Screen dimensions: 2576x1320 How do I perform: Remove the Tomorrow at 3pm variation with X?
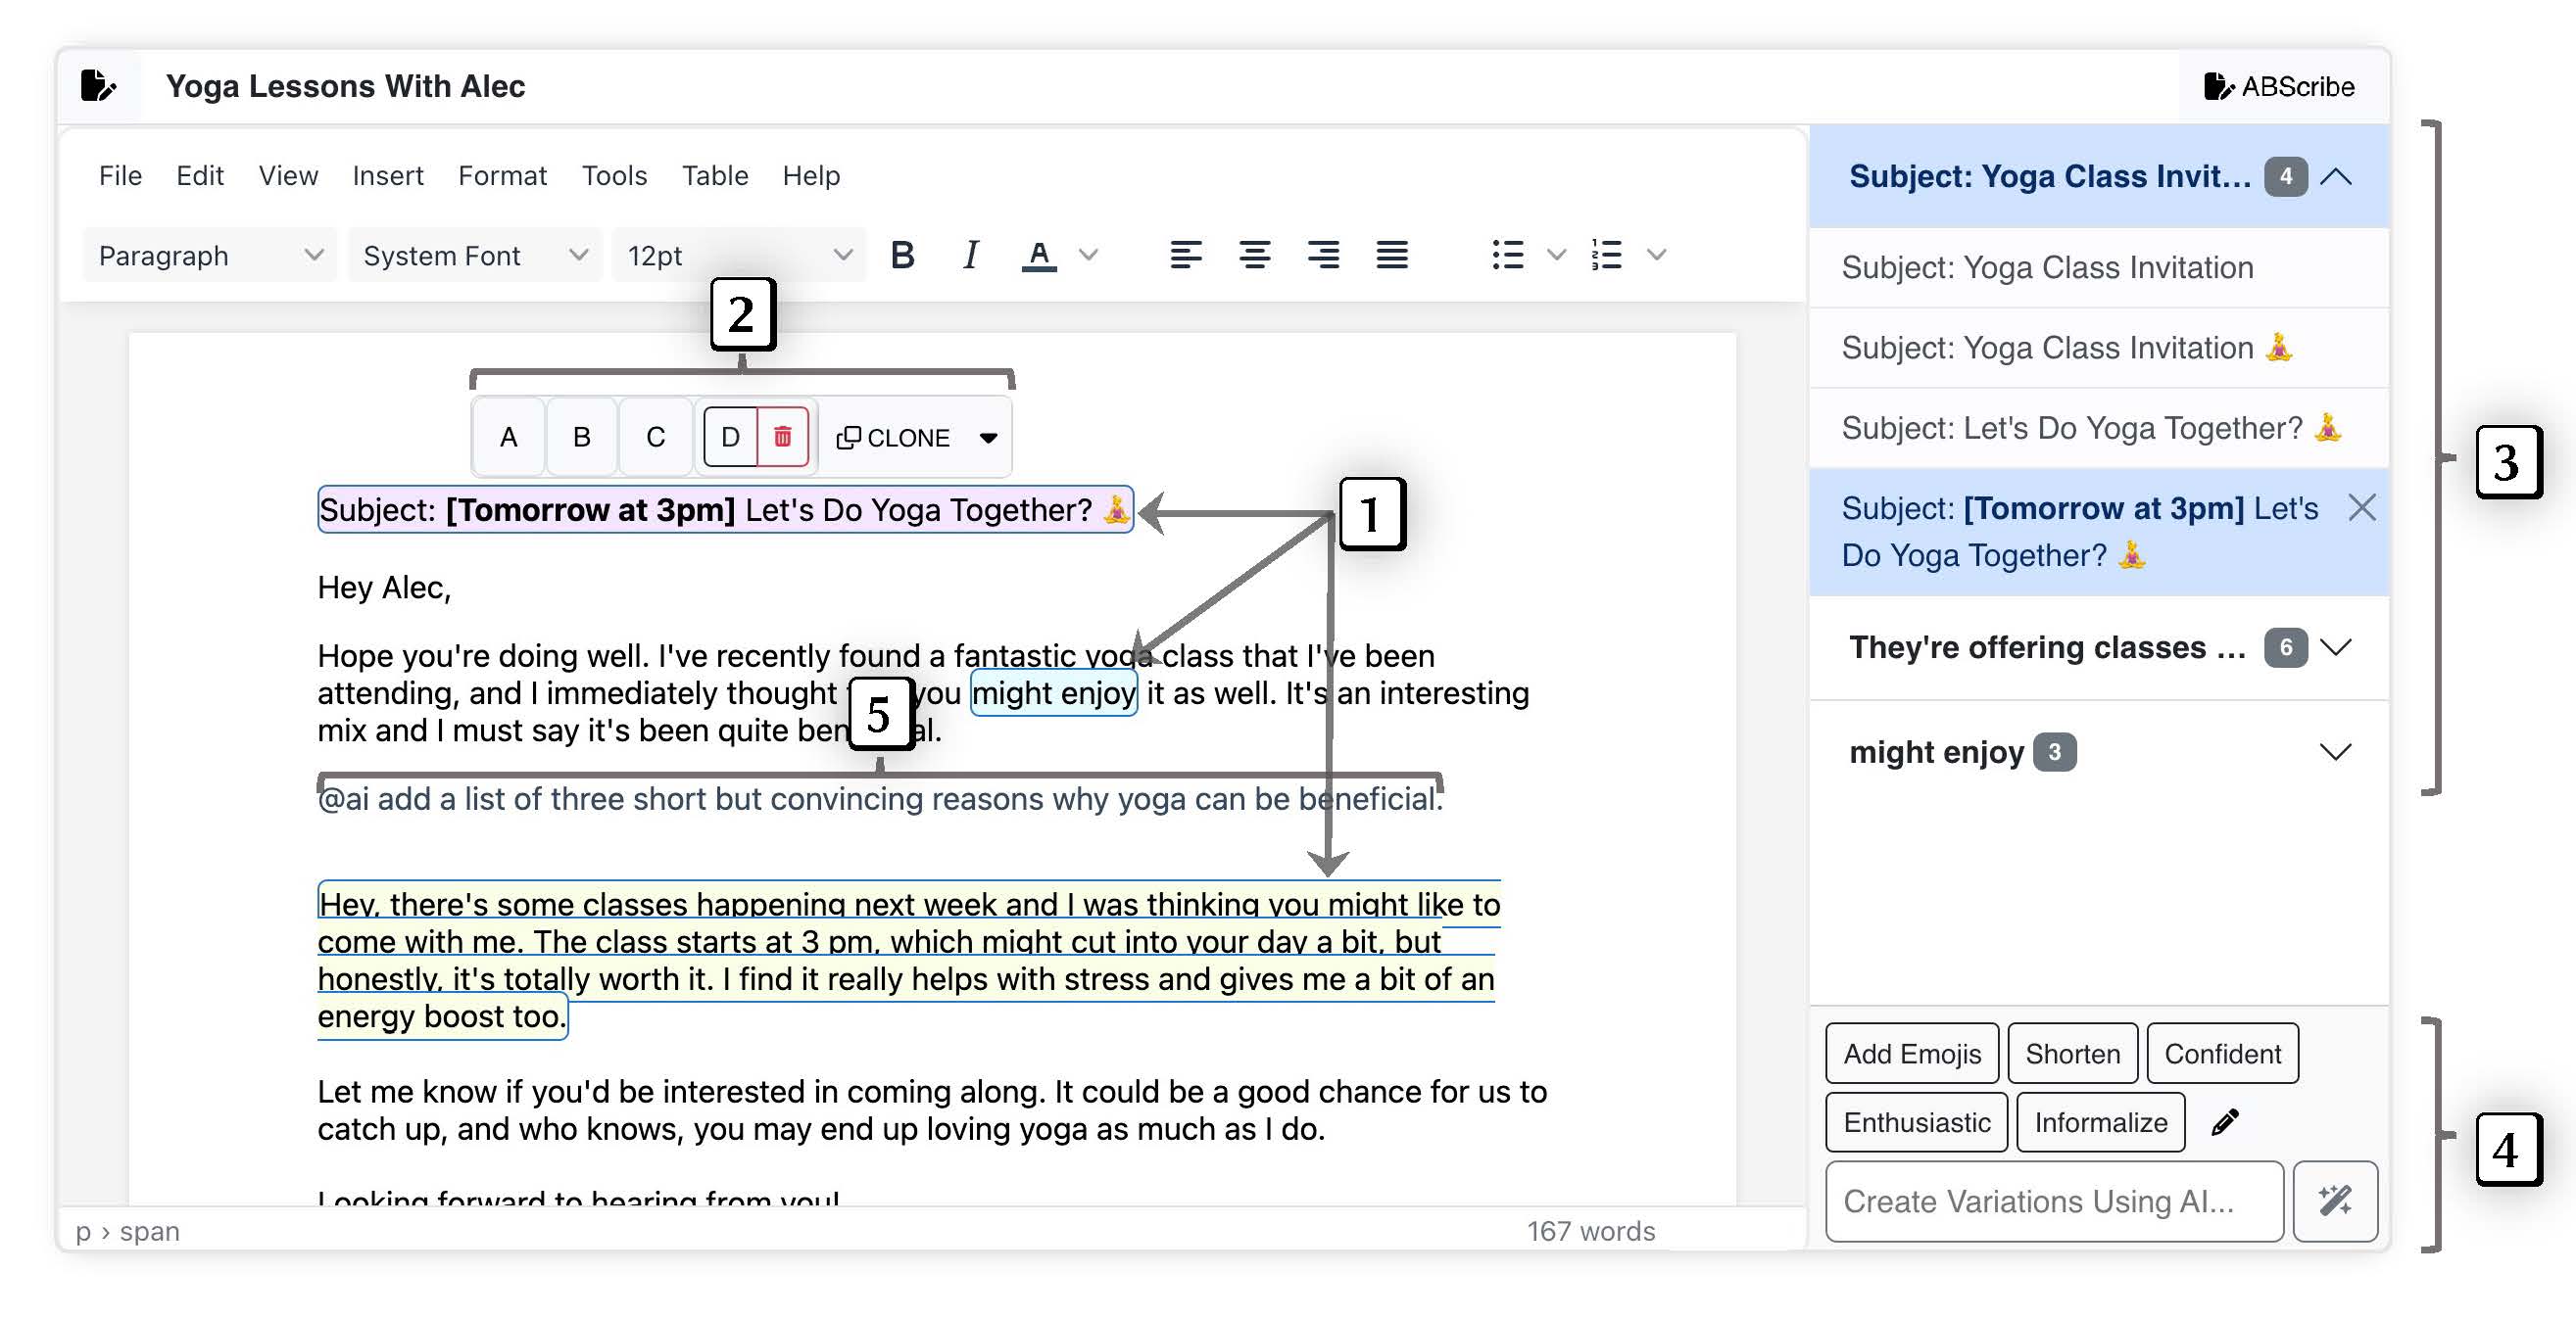coord(2361,507)
